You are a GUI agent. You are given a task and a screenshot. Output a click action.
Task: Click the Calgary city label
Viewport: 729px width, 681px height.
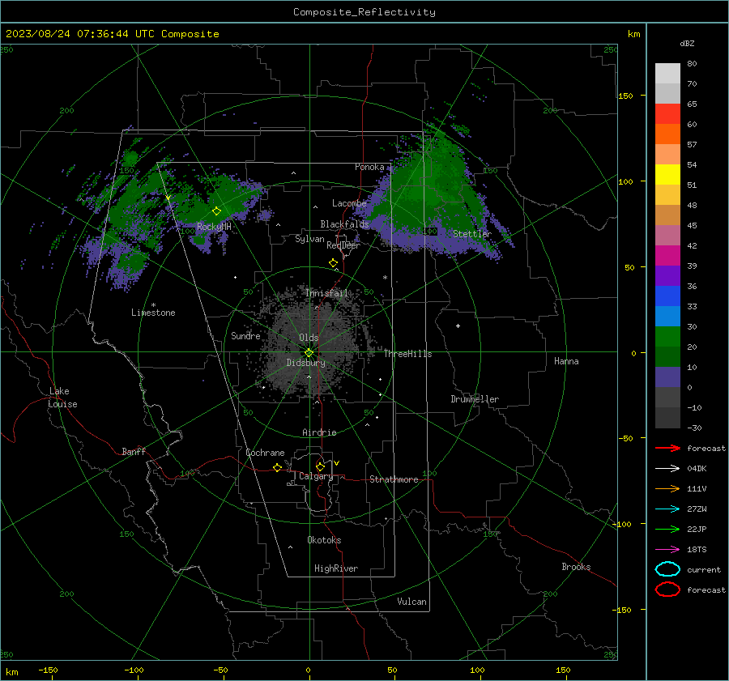coord(316,476)
